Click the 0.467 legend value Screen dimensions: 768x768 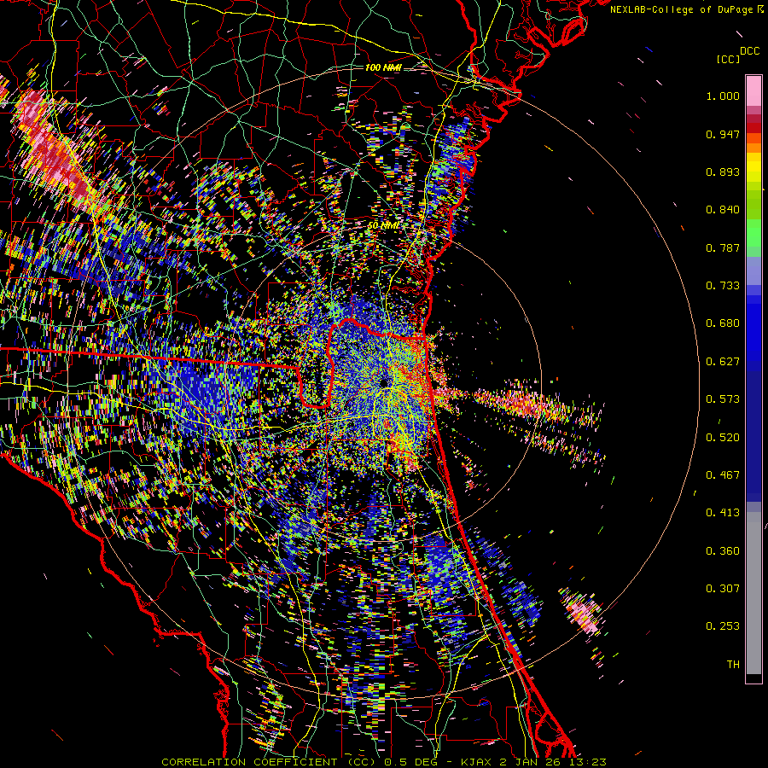pyautogui.click(x=723, y=475)
